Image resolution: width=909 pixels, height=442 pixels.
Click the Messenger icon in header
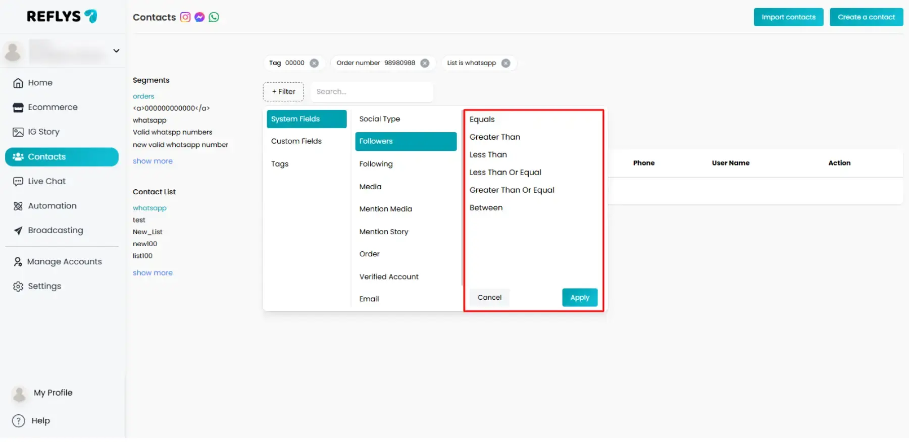point(199,17)
